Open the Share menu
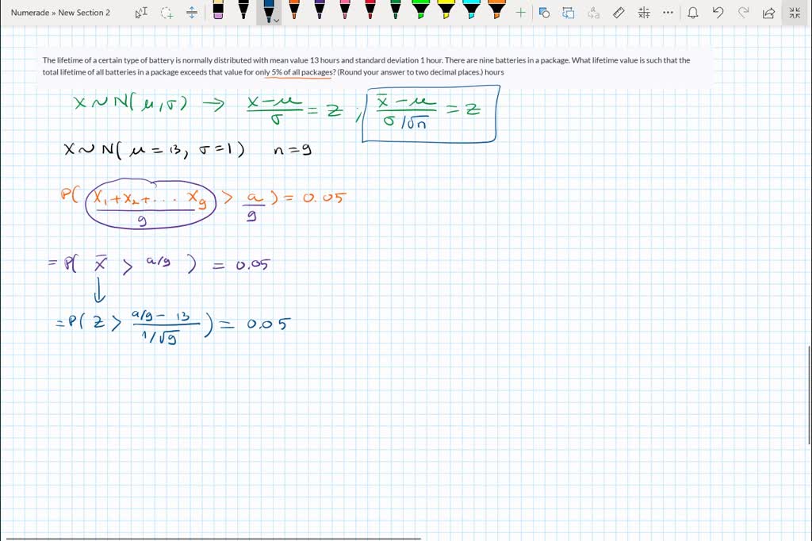Viewport: 812px width, 541px height. click(x=767, y=12)
